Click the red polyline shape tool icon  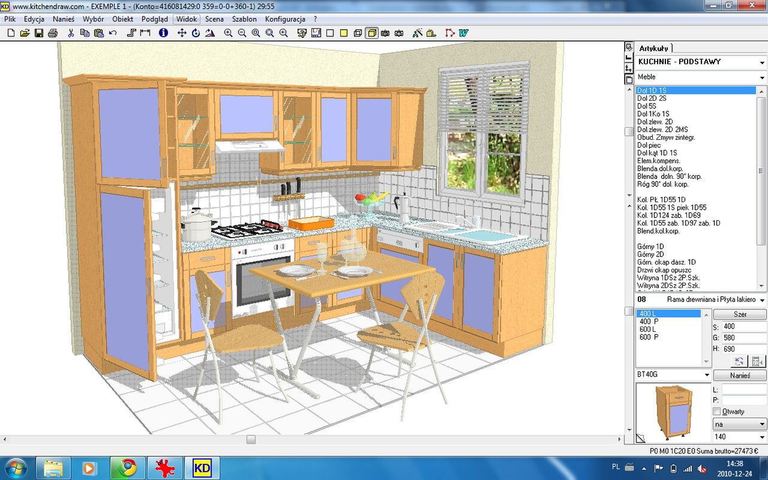click(x=450, y=33)
